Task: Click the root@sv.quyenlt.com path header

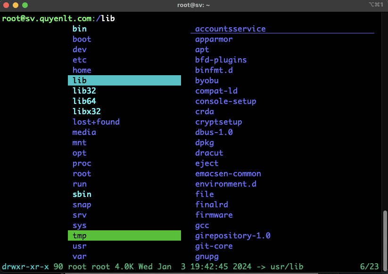Action: click(48, 18)
